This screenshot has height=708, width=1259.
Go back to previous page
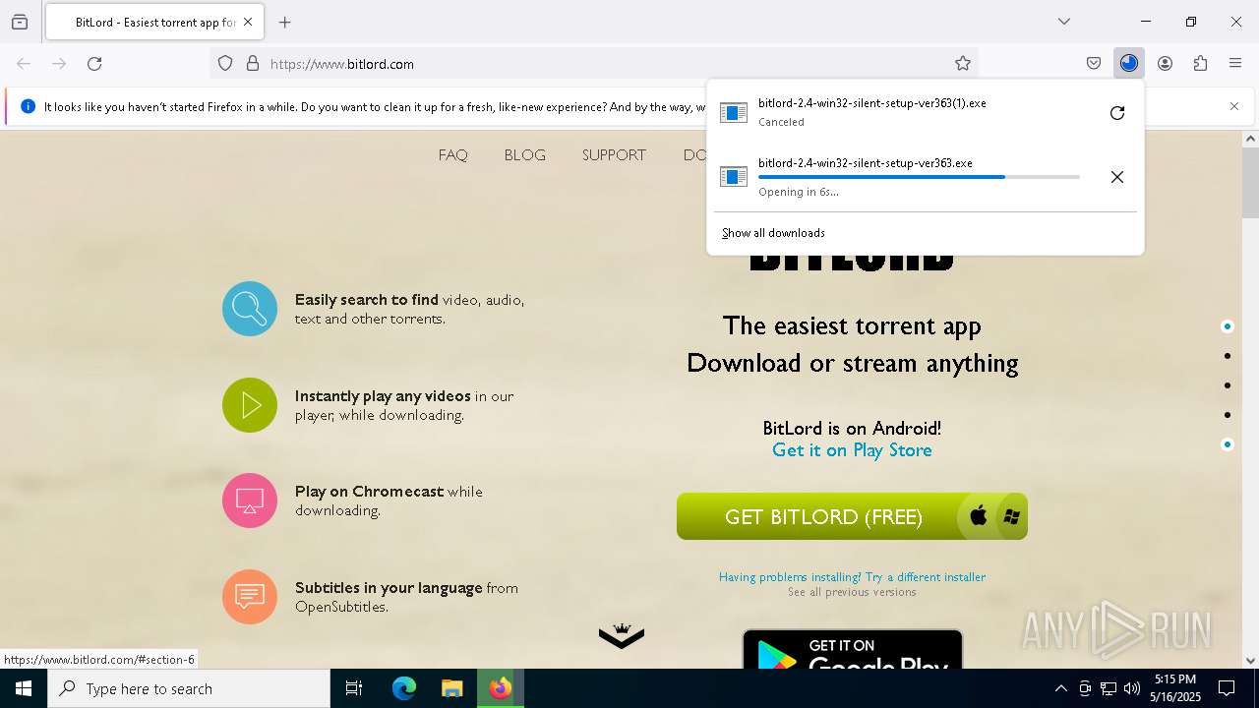[x=24, y=63]
